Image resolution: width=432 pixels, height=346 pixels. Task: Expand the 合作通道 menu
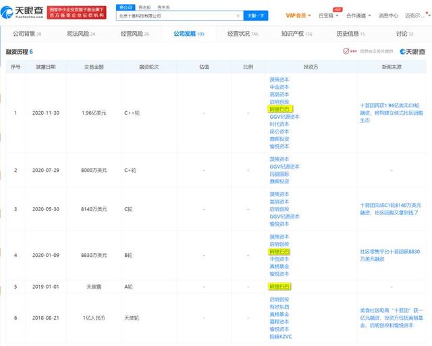coord(358,16)
